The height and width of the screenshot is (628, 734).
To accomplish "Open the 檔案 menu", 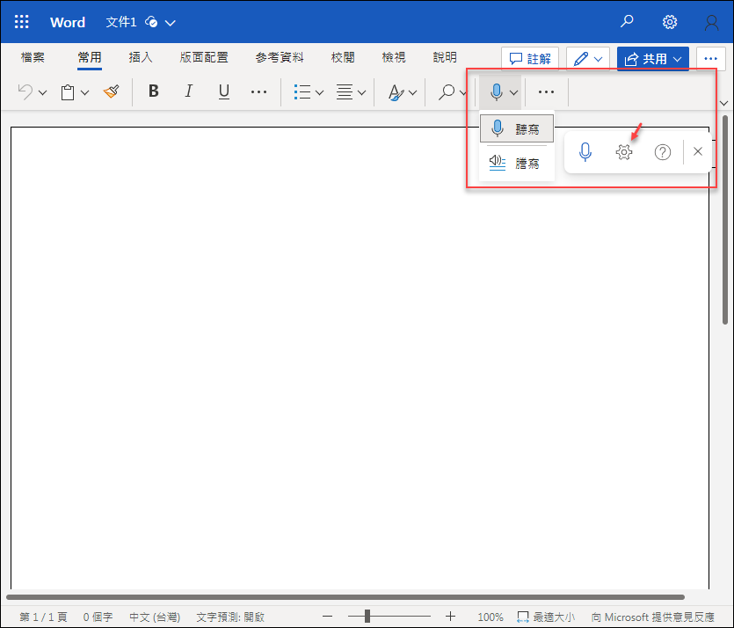I will pyautogui.click(x=33, y=57).
